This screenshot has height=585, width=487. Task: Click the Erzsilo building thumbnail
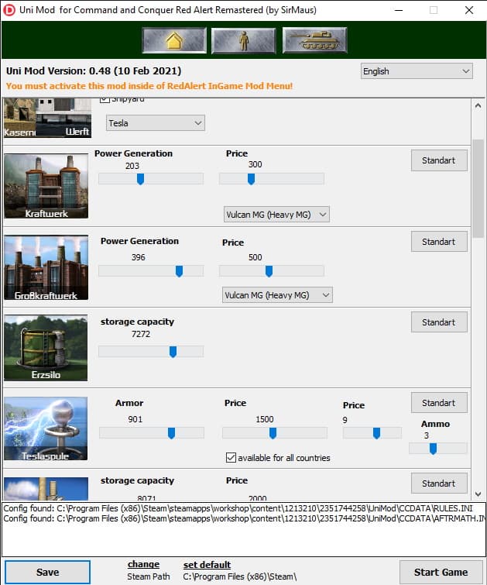pyautogui.click(x=46, y=348)
